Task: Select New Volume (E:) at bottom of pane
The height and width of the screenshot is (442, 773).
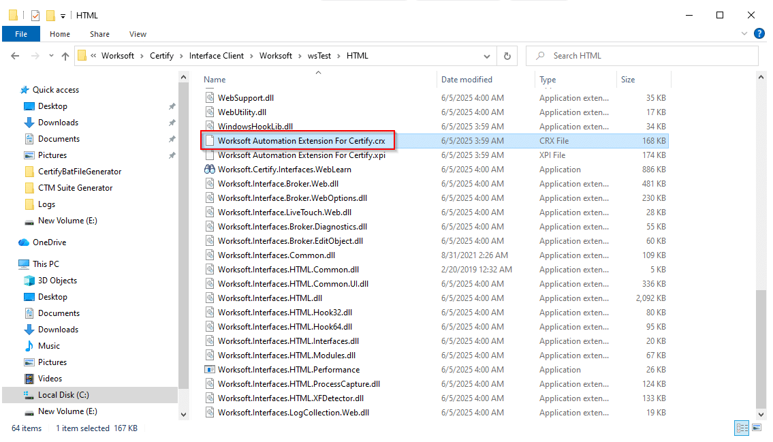Action: pyautogui.click(x=67, y=411)
